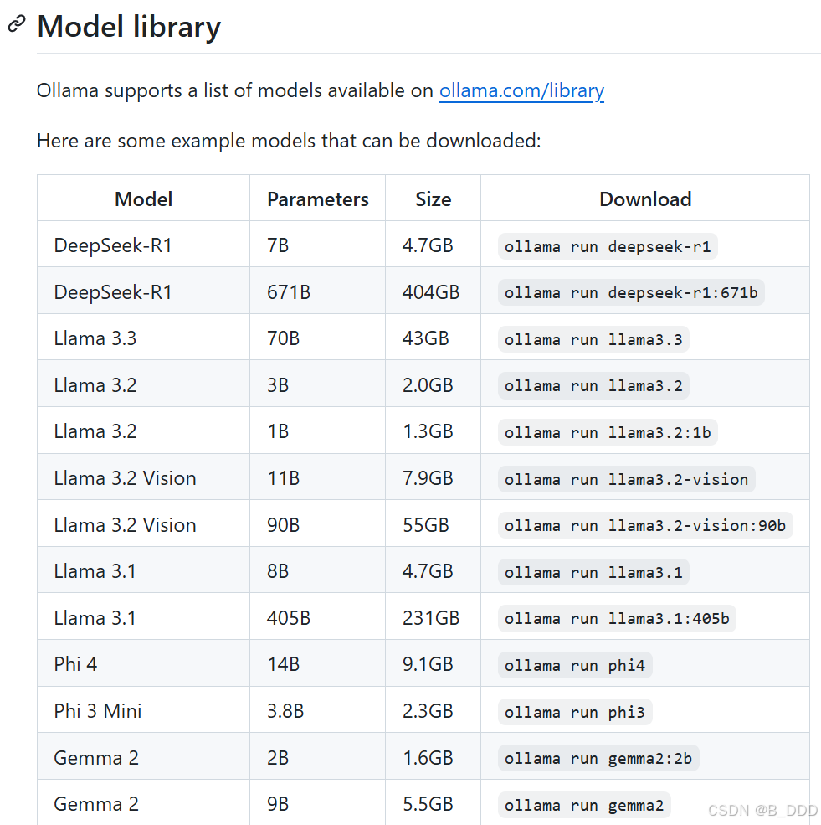Viewport: 821px width, 825px height.
Task: Select the 'ollama run llama3.1' command
Action: [x=593, y=572]
